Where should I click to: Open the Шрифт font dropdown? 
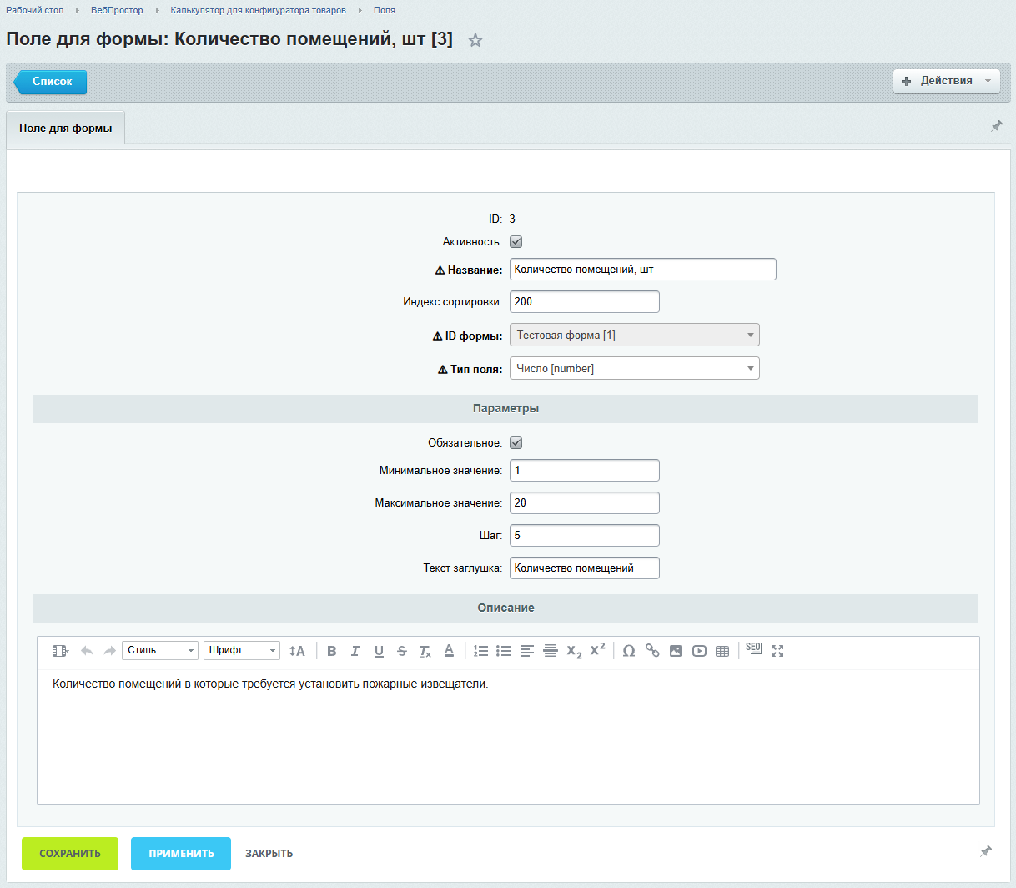pos(242,650)
